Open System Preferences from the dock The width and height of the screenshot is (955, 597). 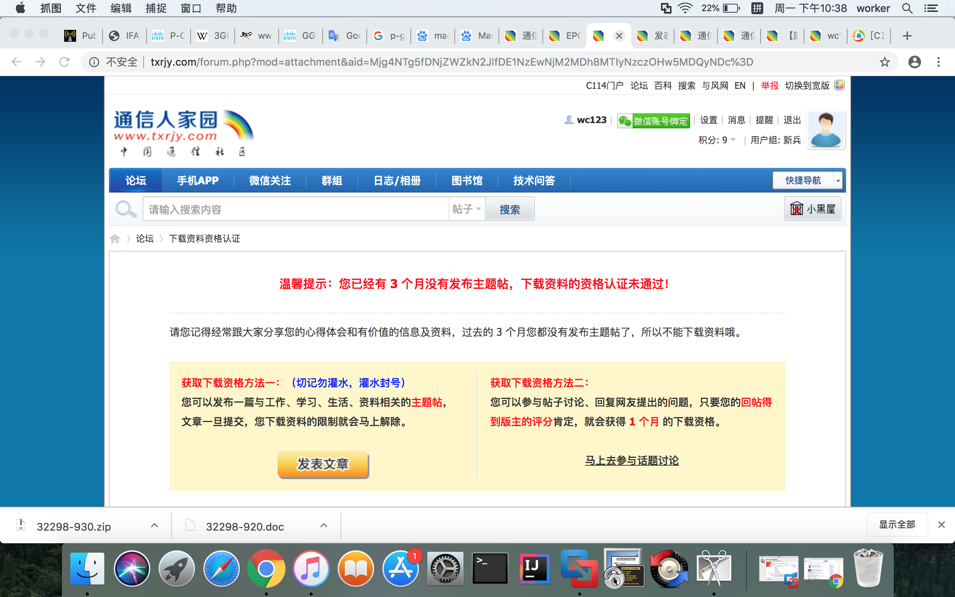point(445,569)
